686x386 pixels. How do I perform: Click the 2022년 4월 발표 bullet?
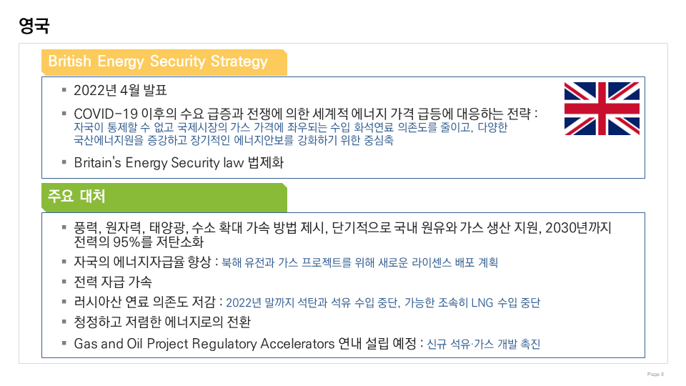click(120, 91)
